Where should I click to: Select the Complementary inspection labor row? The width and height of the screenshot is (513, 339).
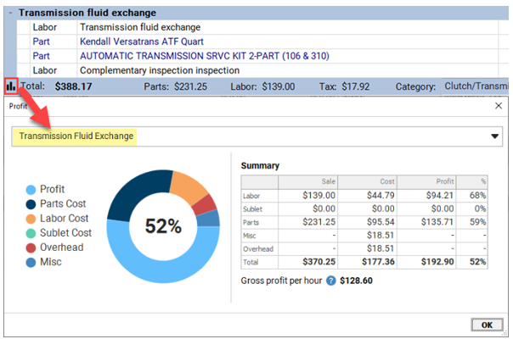[x=257, y=70]
